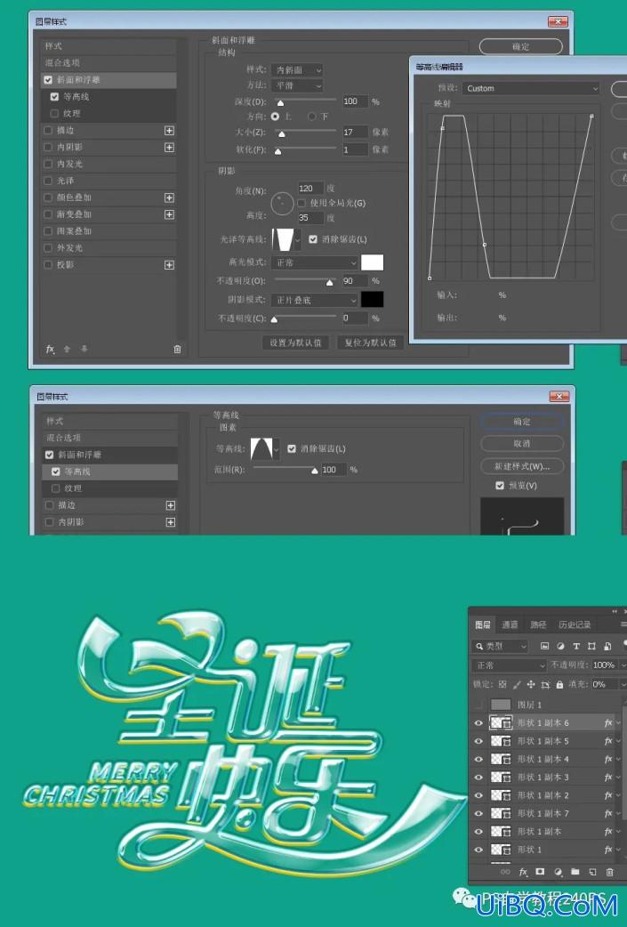Filter layers by type (T) icon
The height and width of the screenshot is (927, 627).
click(x=576, y=646)
